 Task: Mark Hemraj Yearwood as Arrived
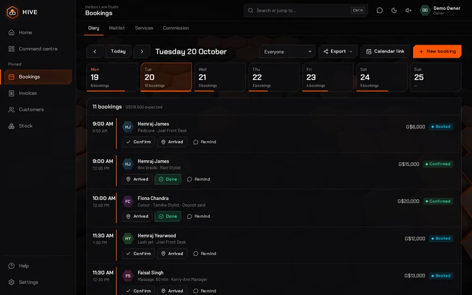click(x=172, y=254)
